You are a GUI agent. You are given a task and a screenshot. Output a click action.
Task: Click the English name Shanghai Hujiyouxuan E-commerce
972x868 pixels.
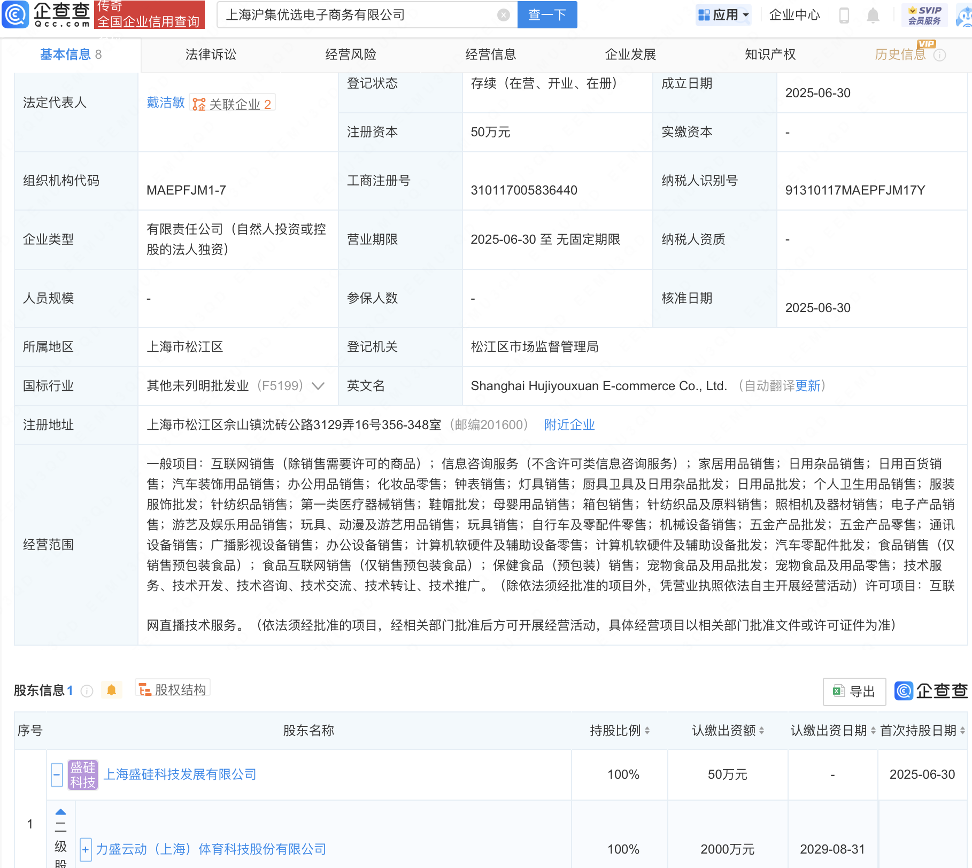coord(599,386)
